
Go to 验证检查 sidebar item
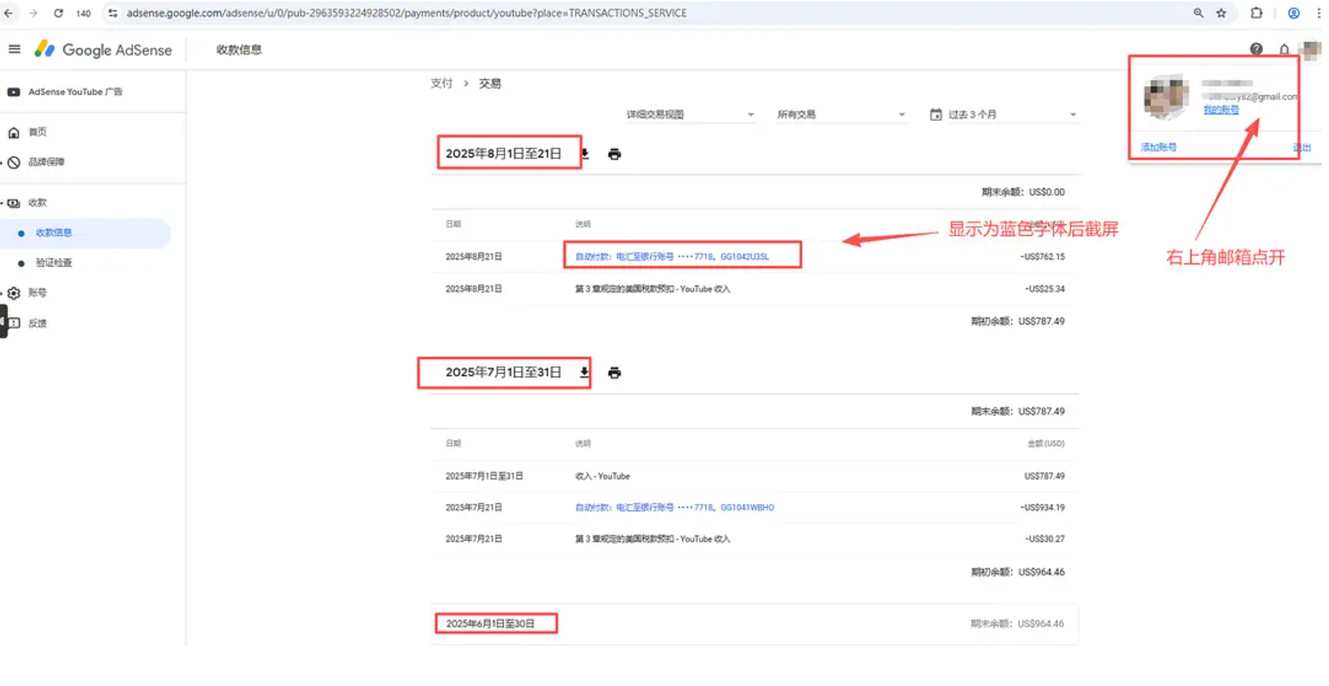click(x=53, y=263)
